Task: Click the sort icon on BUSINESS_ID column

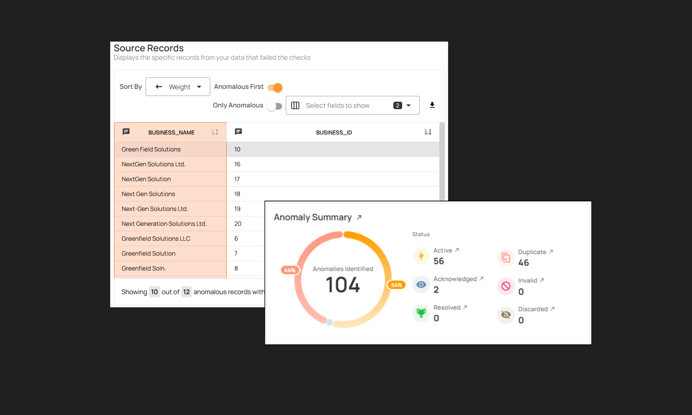Action: coord(427,132)
